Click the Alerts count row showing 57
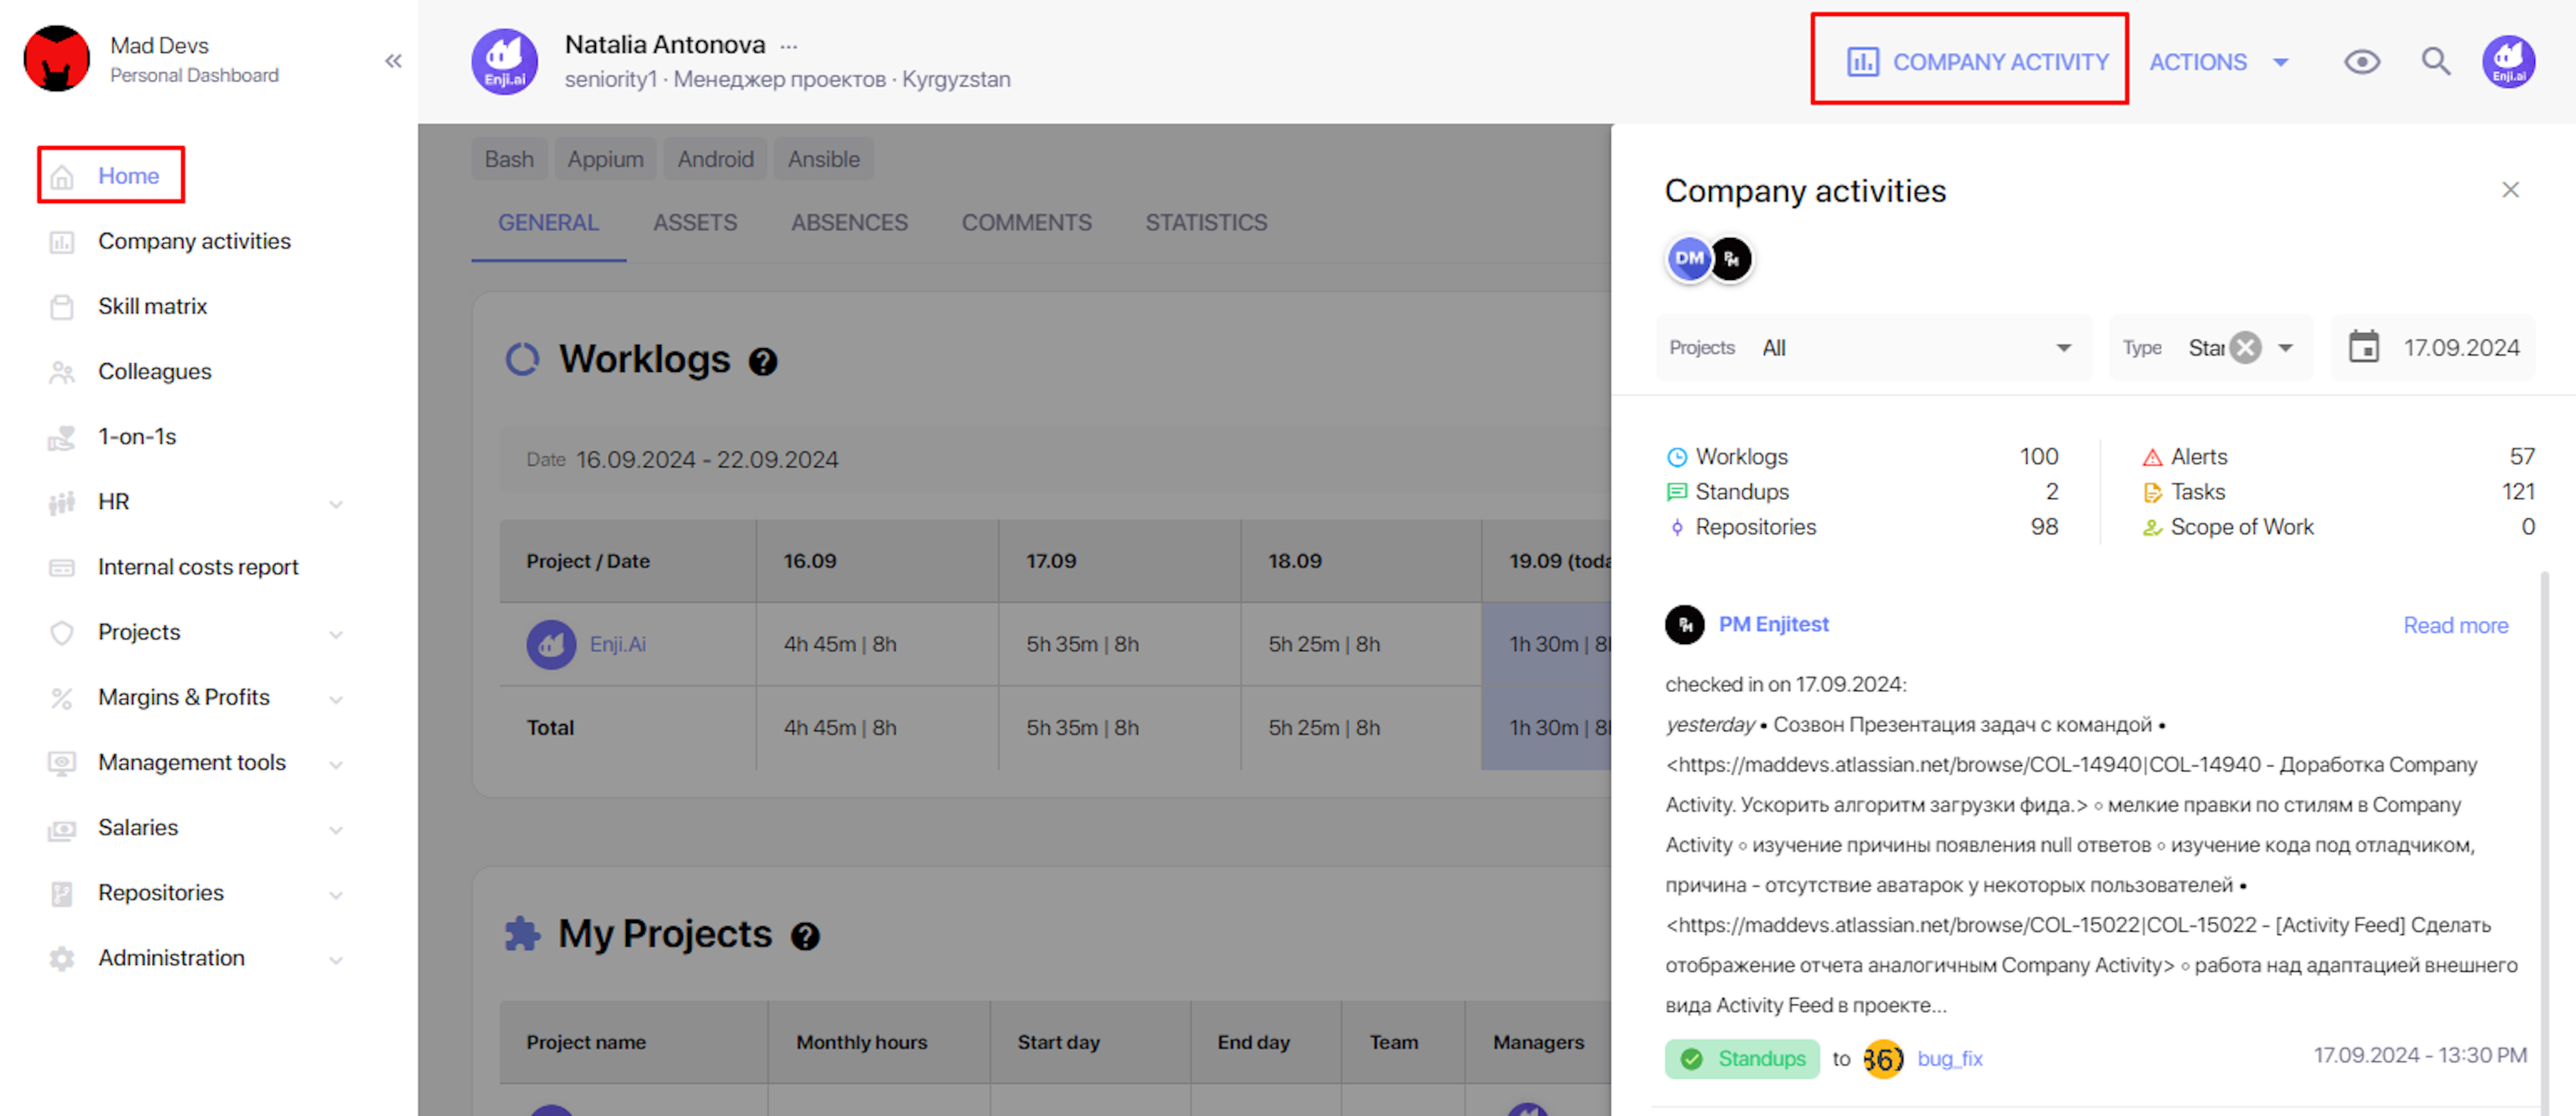The width and height of the screenshot is (2576, 1116). [x=2338, y=457]
